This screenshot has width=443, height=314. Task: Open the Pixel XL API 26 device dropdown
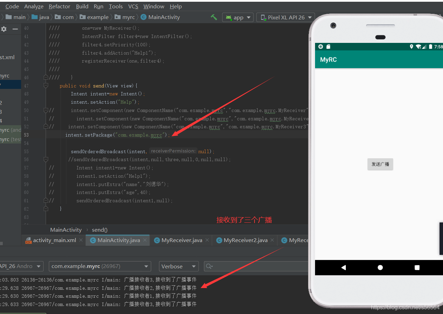tap(286, 17)
